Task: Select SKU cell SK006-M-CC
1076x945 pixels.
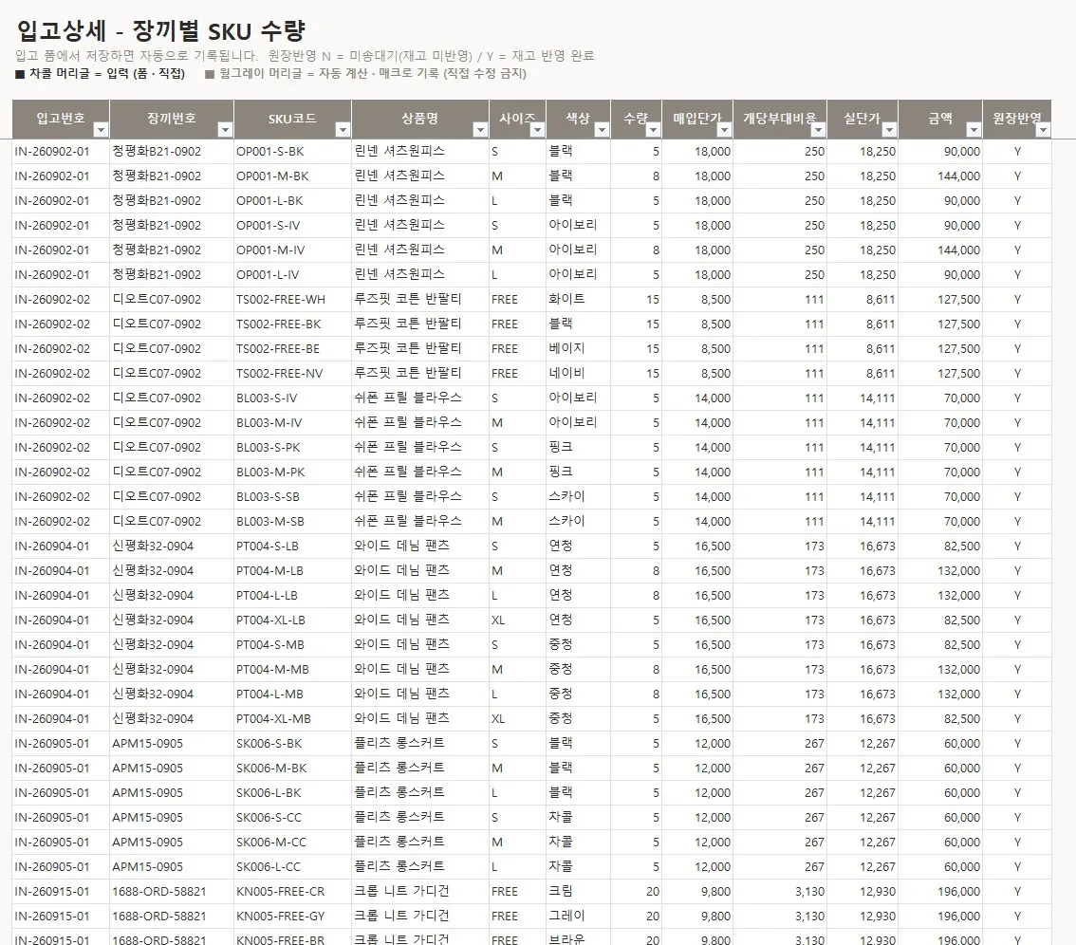Action: click(292, 843)
